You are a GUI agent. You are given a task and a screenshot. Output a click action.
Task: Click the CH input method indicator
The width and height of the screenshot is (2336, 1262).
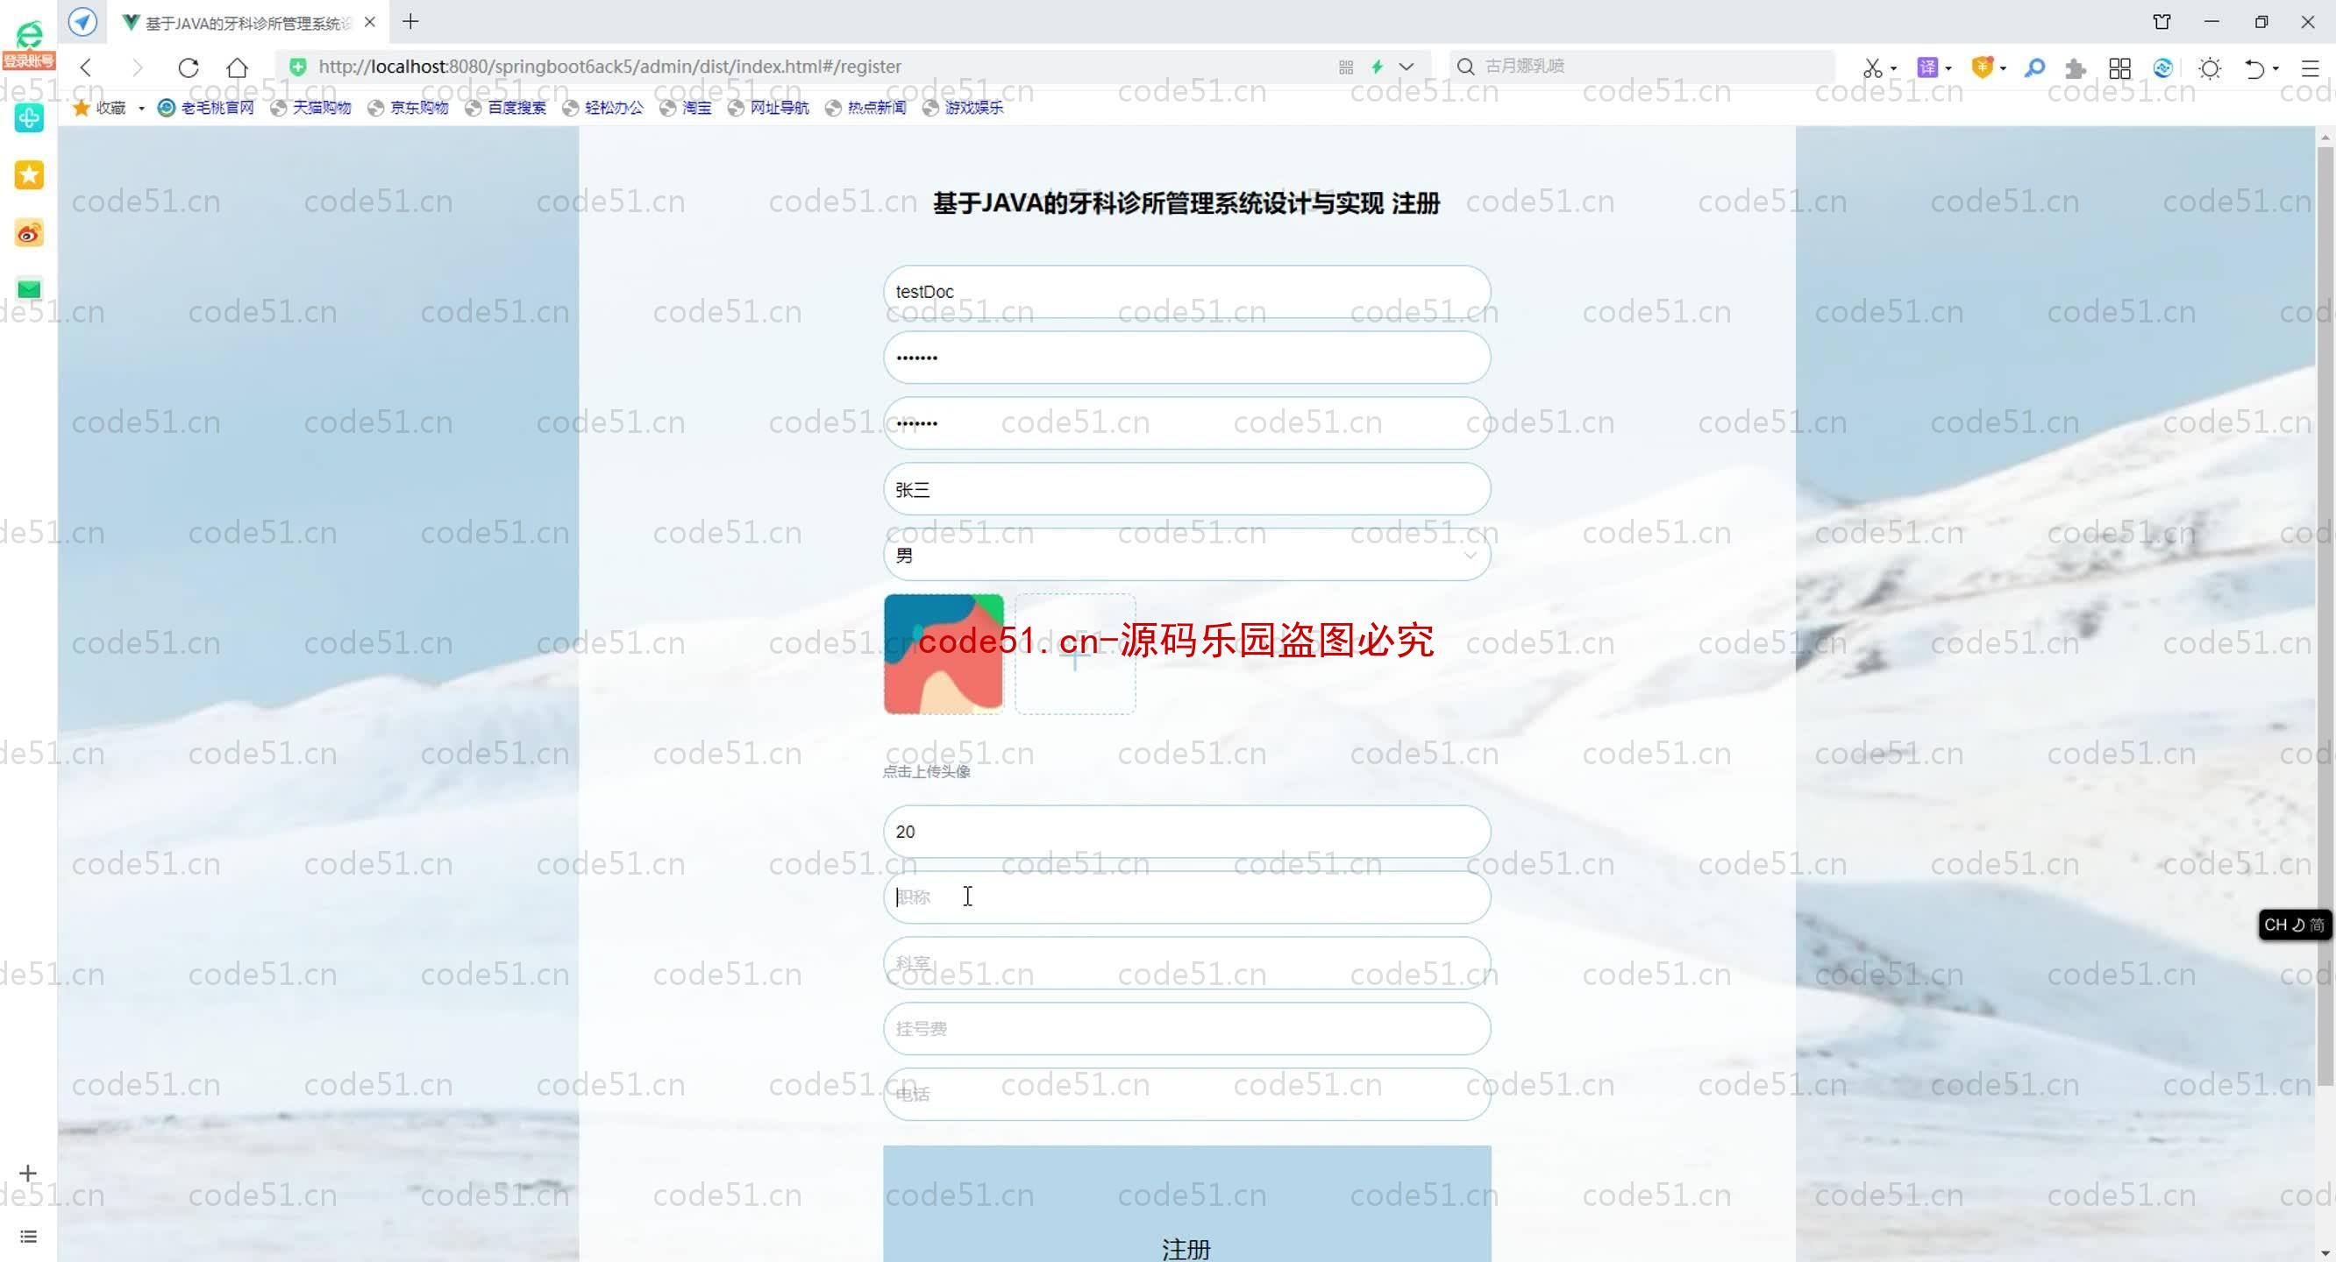pyautogui.click(x=2293, y=925)
